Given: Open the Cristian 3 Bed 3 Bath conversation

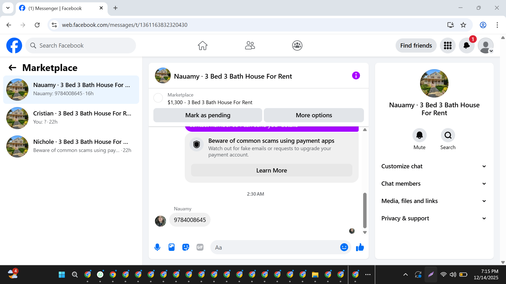Looking at the screenshot, I should click(71, 118).
